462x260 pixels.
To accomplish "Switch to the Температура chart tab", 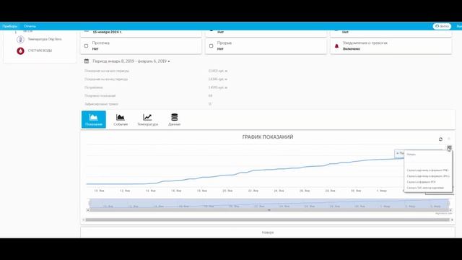I will [x=147, y=119].
